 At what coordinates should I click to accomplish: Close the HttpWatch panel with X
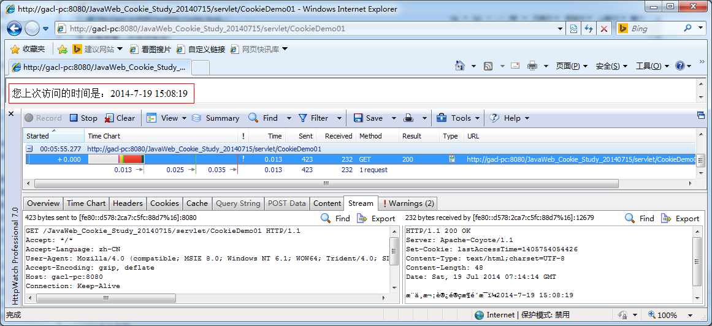coord(12,113)
